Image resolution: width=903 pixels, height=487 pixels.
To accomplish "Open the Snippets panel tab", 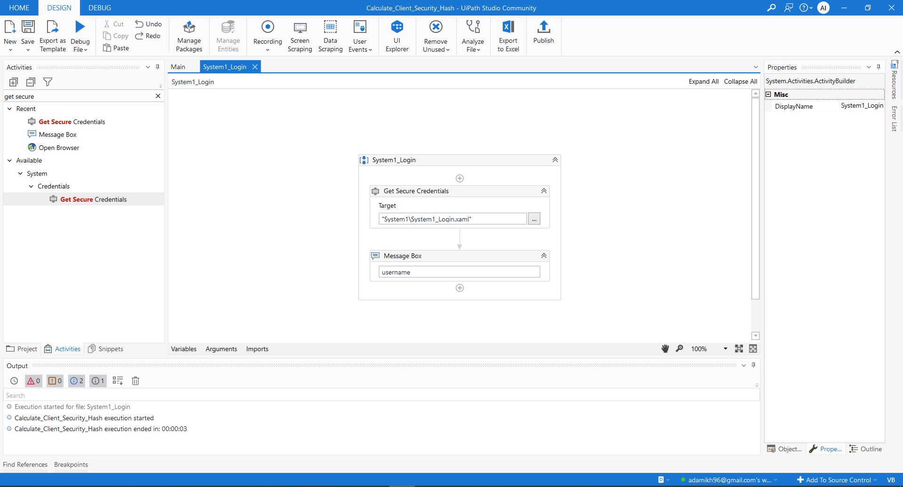I will 106,349.
